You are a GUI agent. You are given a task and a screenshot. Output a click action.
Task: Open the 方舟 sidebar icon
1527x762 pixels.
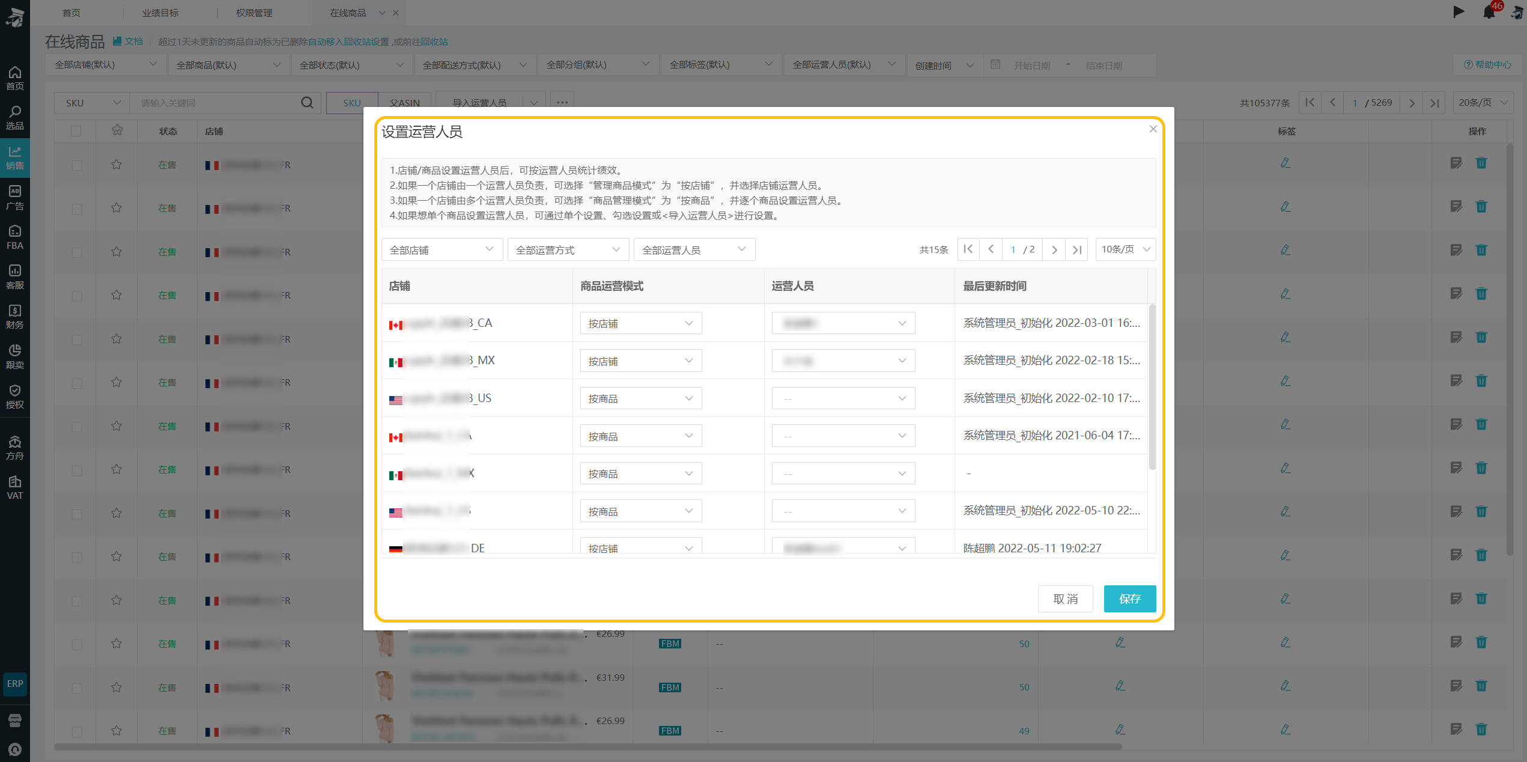[x=15, y=448]
